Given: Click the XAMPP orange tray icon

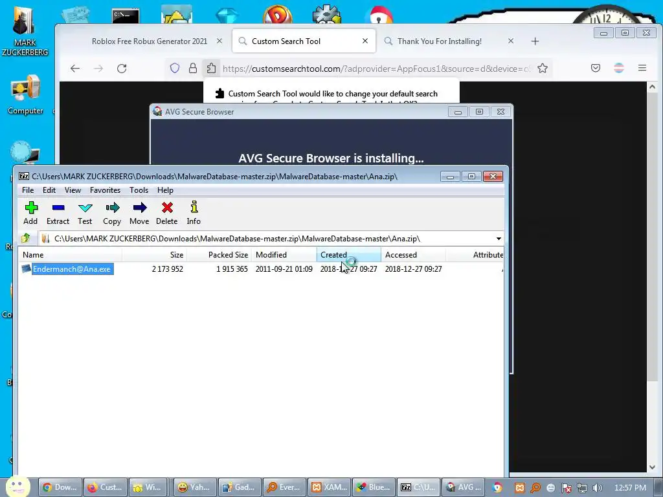Looking at the screenshot, I should pyautogui.click(x=520, y=488).
